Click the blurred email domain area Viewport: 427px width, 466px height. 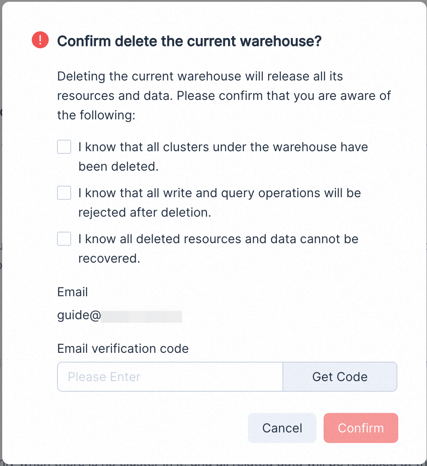pyautogui.click(x=141, y=316)
